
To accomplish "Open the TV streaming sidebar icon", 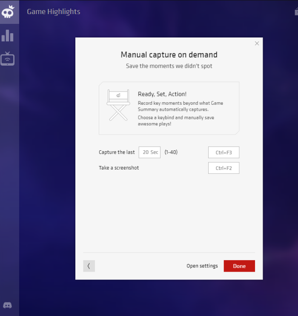I will point(8,59).
